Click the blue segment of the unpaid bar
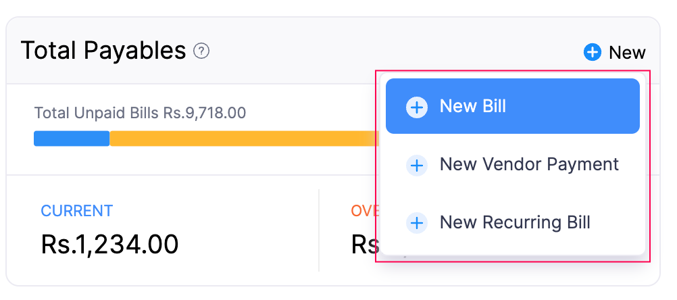Screen dimensions: 677x300 72,139
